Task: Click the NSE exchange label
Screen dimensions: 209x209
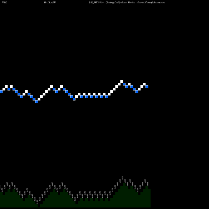Action: coord(4,3)
